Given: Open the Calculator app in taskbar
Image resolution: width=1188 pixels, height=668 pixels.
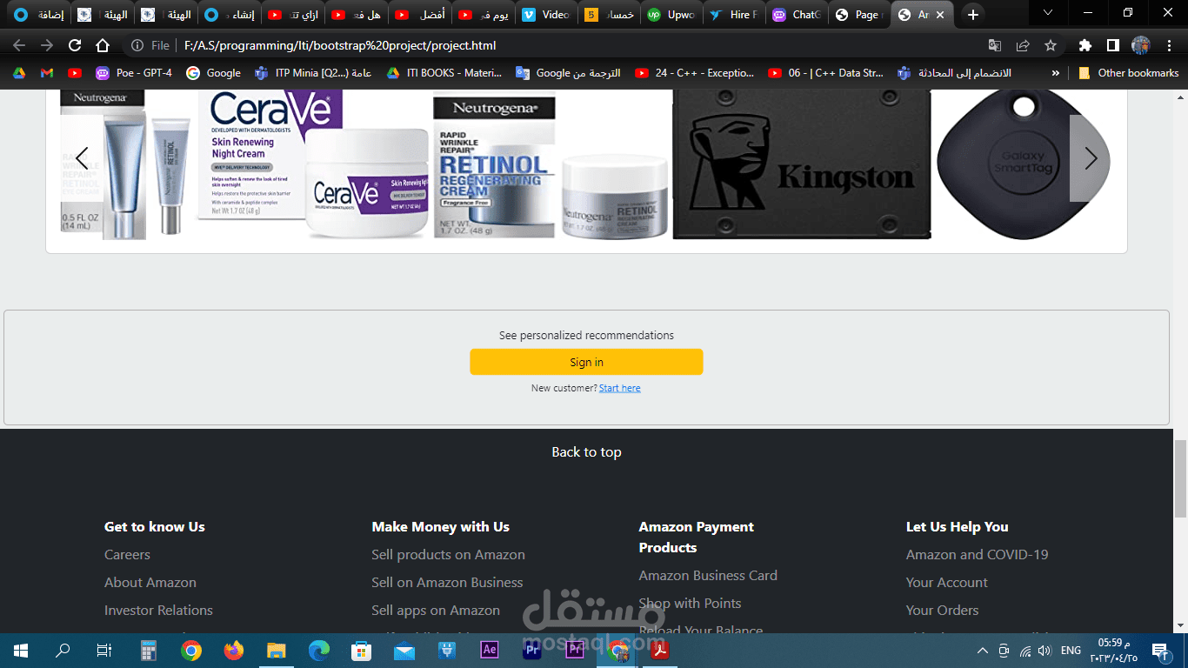Looking at the screenshot, I should (148, 650).
